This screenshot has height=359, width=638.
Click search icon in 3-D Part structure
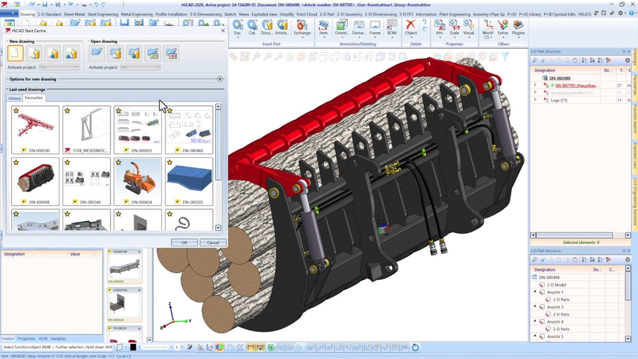point(535,60)
